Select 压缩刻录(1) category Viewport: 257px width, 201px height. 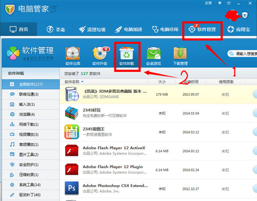click(x=31, y=175)
